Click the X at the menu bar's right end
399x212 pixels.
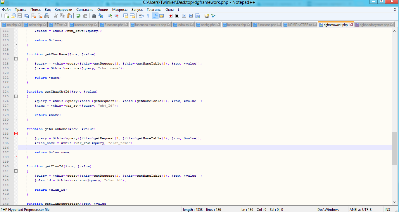point(395,9)
